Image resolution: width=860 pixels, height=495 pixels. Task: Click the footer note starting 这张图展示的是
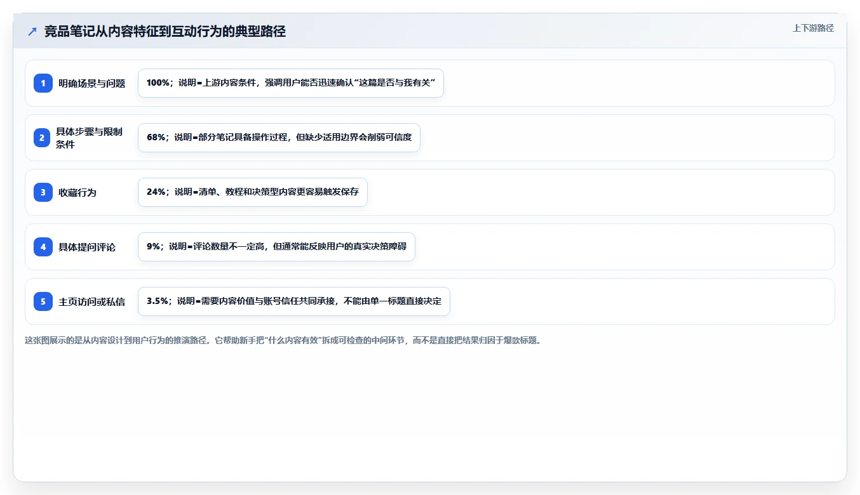(283, 340)
